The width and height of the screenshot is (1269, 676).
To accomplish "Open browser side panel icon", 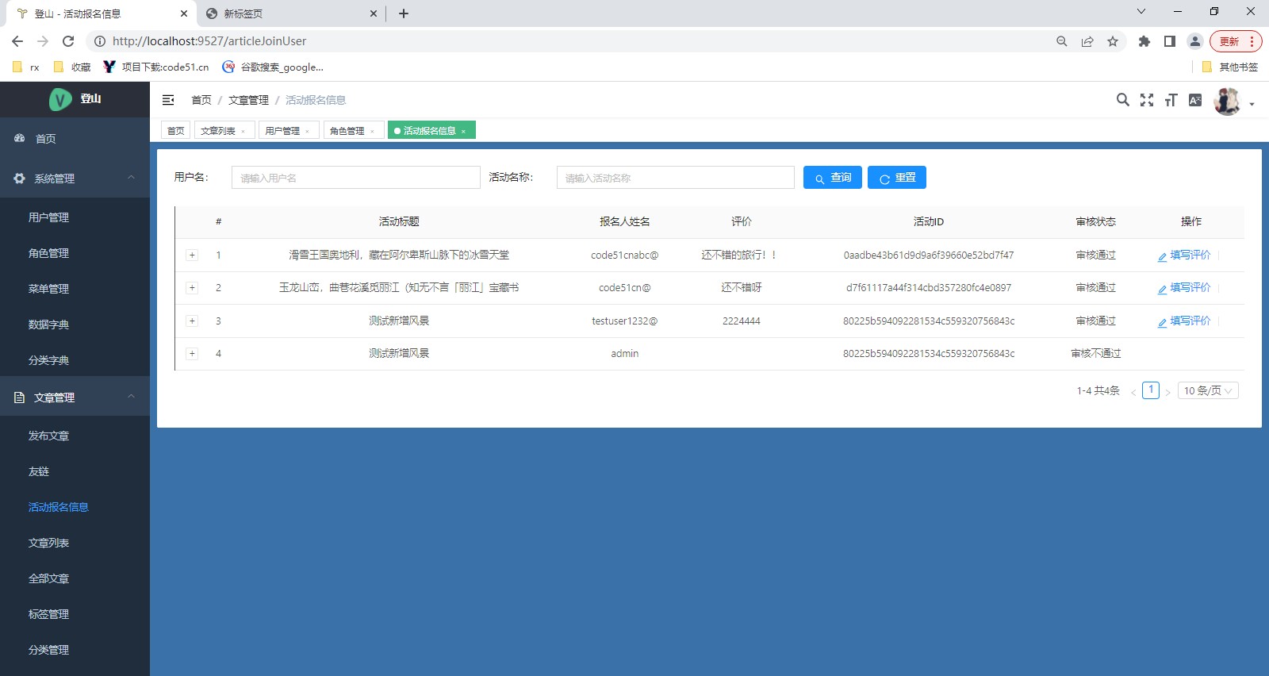I will click(x=1170, y=41).
